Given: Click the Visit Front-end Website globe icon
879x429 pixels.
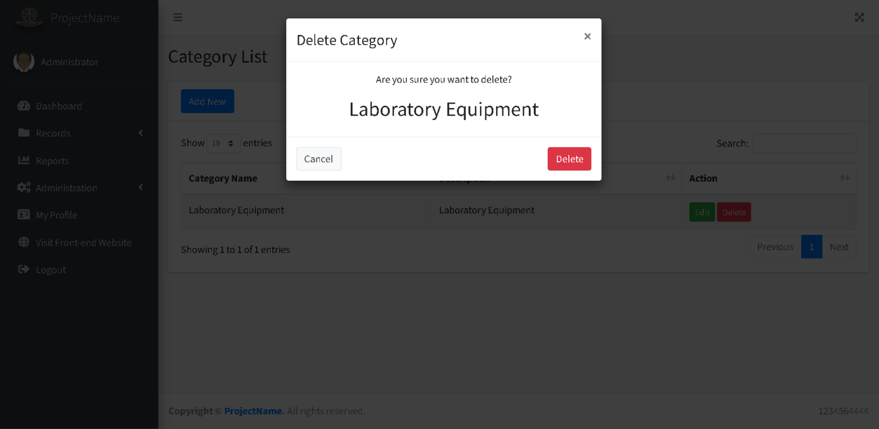Looking at the screenshot, I should (23, 242).
